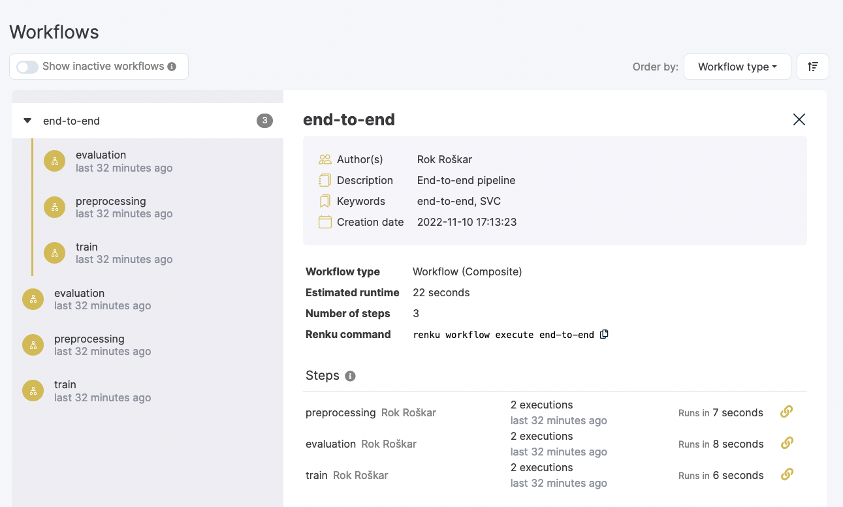Click creation date 2022-11-10 17:13:23
The image size is (843, 507).
point(467,222)
